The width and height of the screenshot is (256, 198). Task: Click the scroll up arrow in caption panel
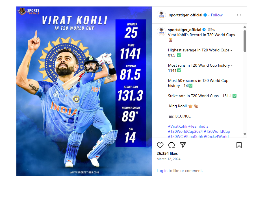coord(245,27)
